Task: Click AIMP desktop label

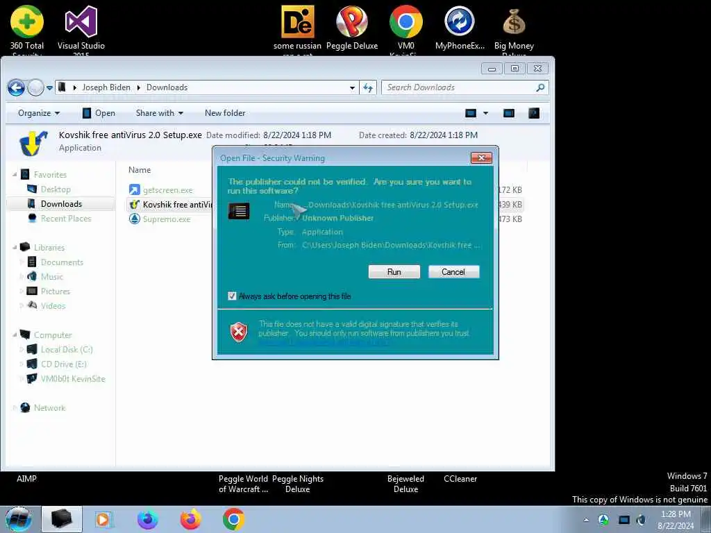Action: pos(26,479)
